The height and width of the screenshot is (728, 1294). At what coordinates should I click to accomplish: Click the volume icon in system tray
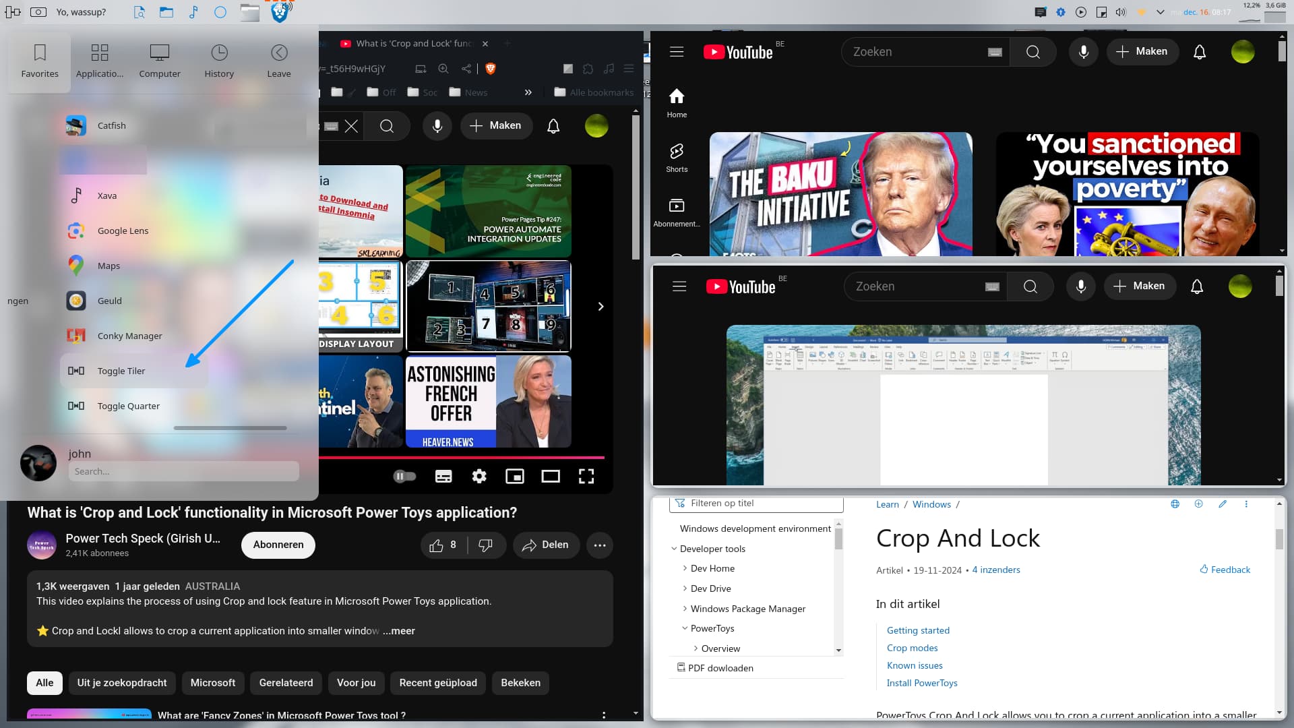point(1121,12)
